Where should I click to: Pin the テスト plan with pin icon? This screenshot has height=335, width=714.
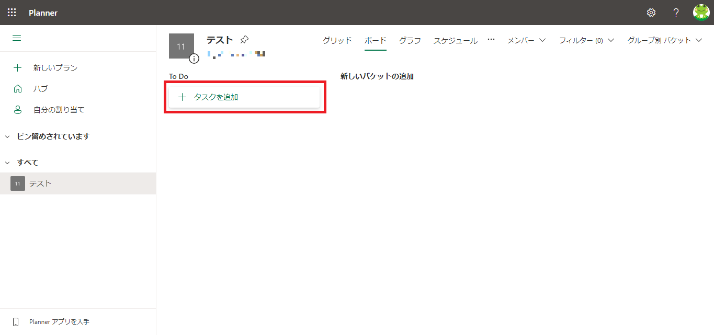244,40
